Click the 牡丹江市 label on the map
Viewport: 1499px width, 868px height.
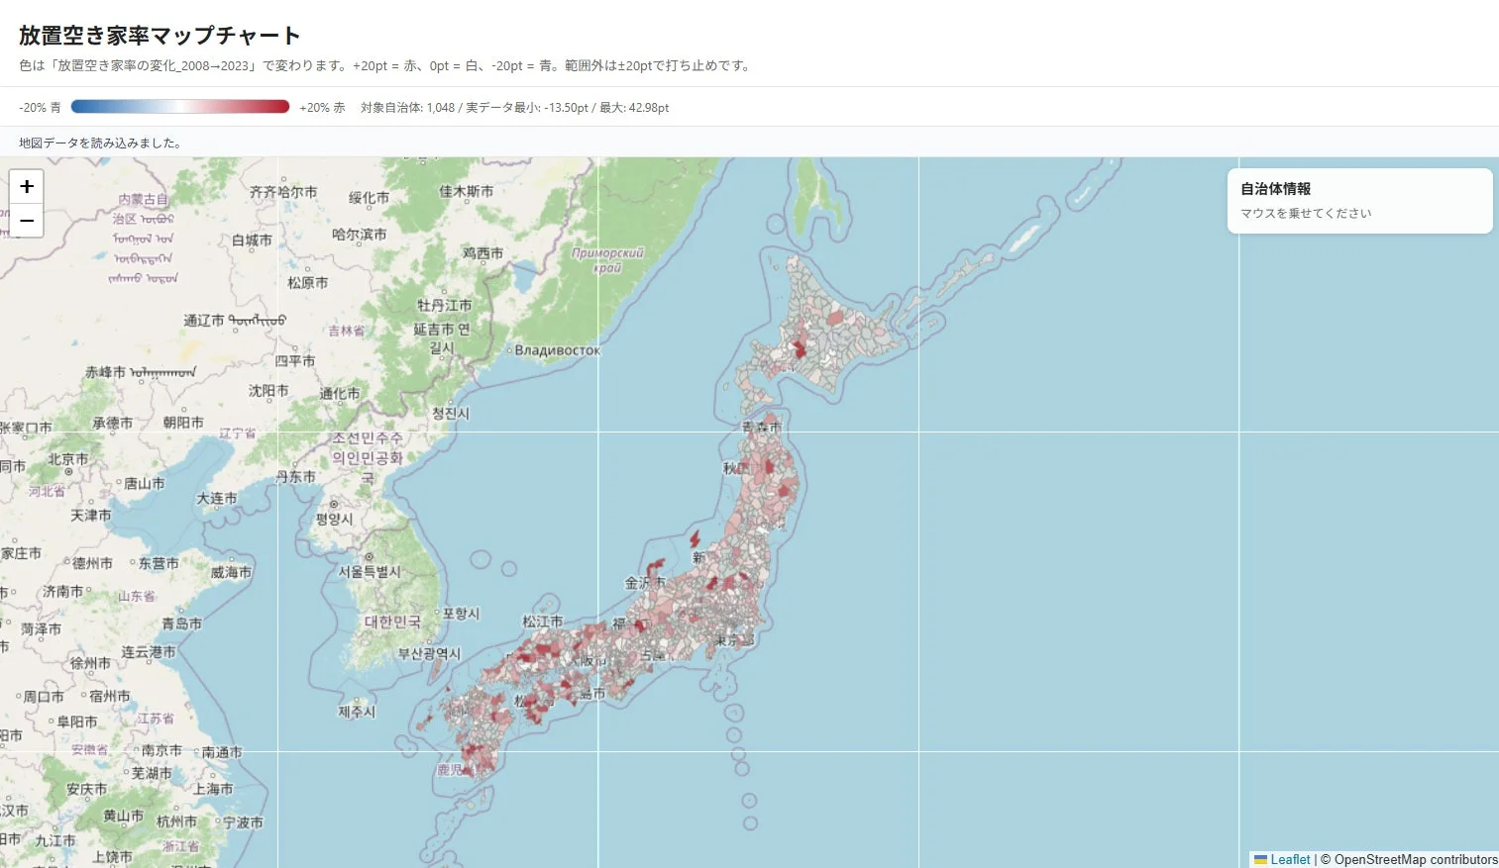pyautogui.click(x=444, y=306)
